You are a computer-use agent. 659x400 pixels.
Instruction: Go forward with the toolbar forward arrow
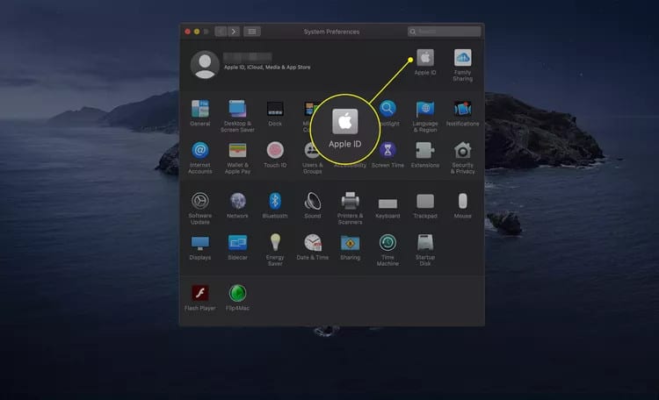(x=234, y=32)
